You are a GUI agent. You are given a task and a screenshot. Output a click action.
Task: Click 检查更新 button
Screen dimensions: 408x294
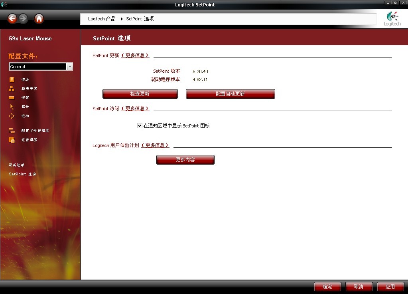pos(140,94)
